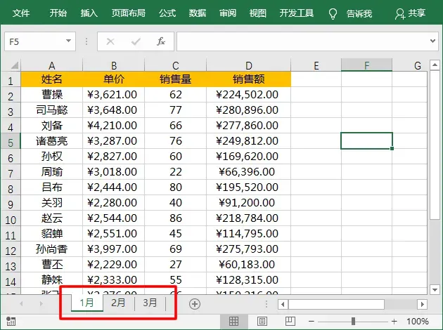Open the 页面布局 ribbon tab

point(128,13)
